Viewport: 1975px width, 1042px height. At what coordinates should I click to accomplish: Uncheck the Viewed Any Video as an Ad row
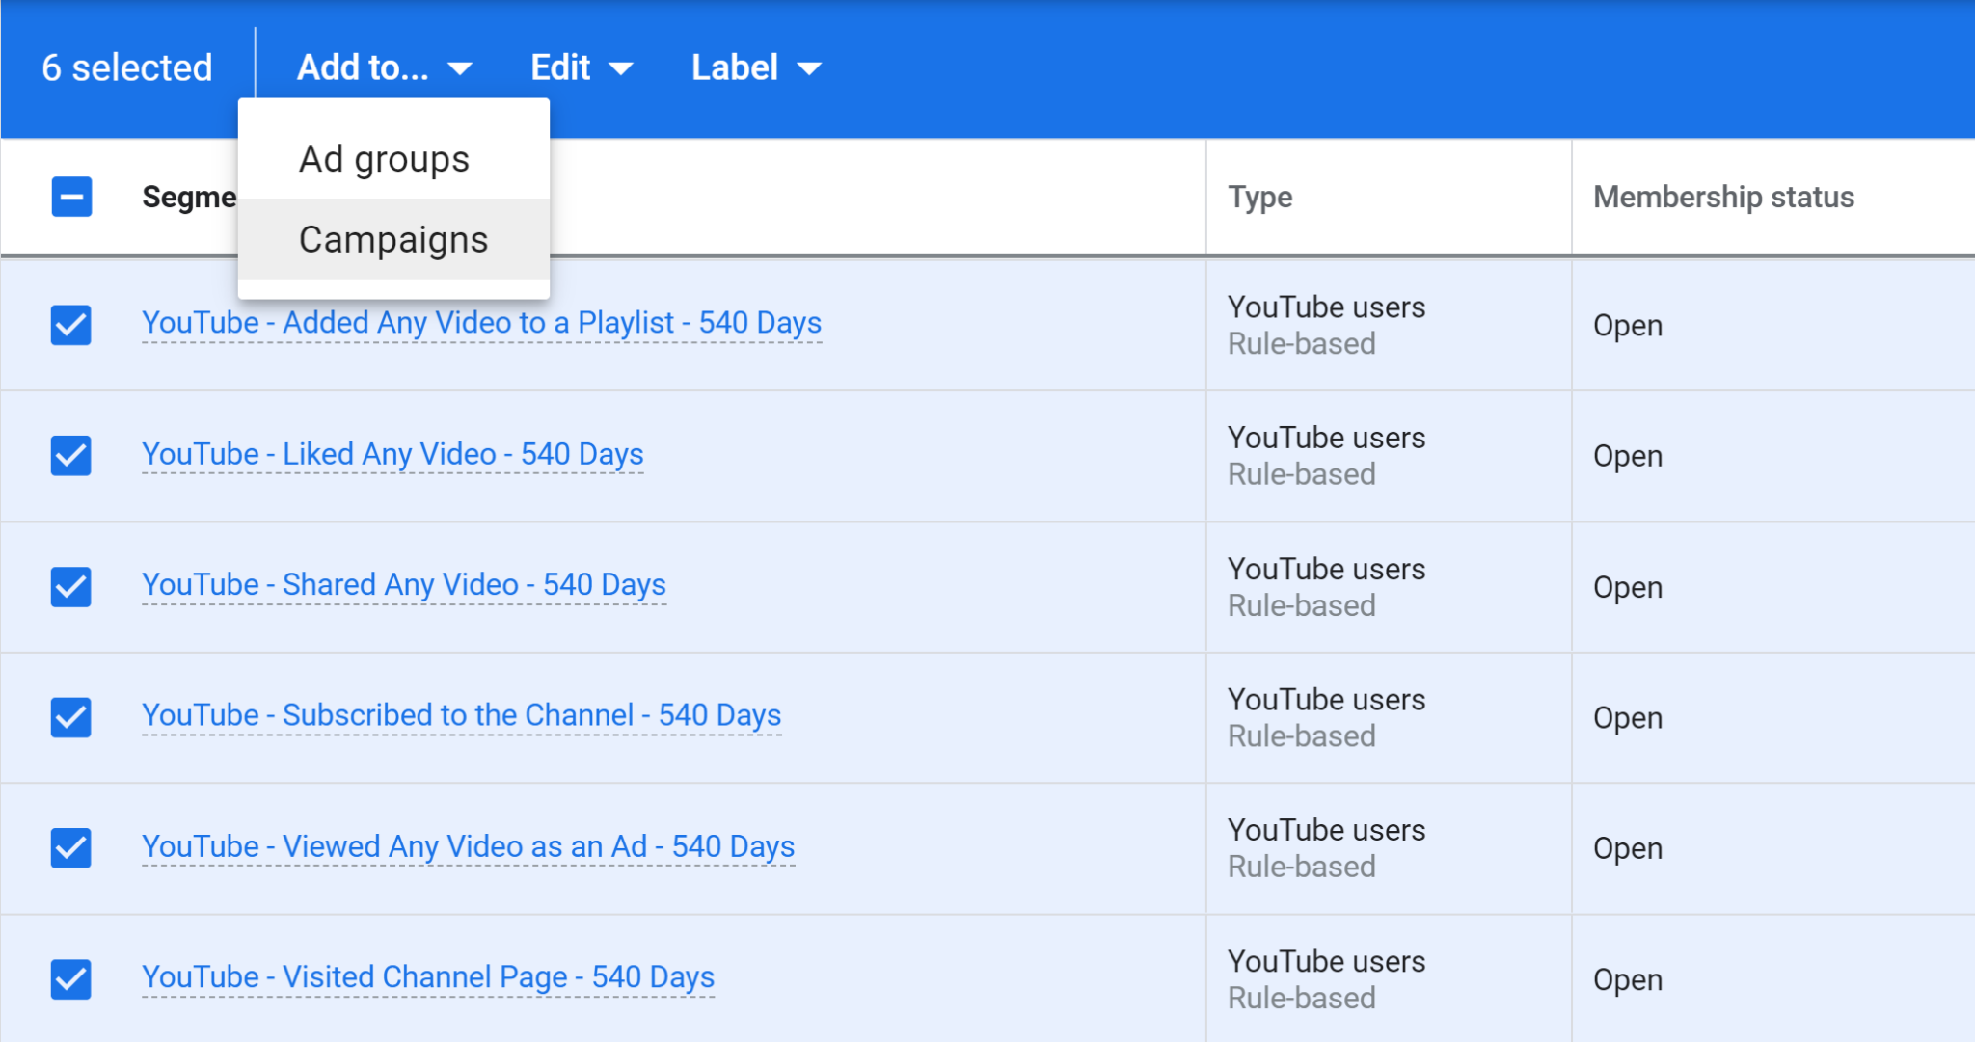(x=70, y=848)
